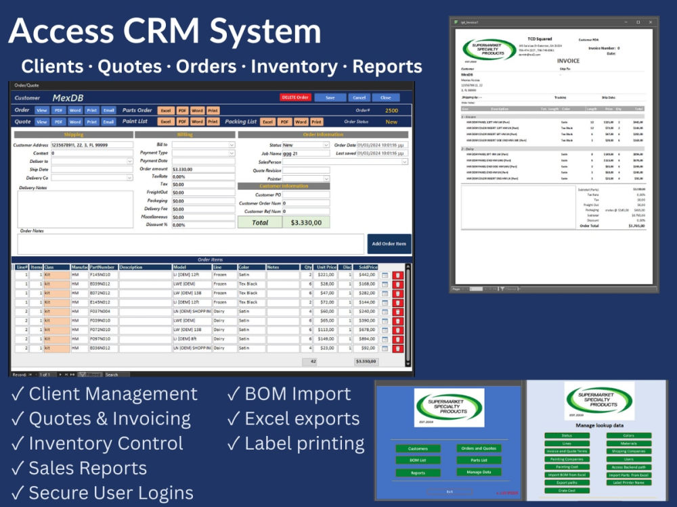Open Reports from the main menu
The image size is (677, 507).
click(418, 473)
